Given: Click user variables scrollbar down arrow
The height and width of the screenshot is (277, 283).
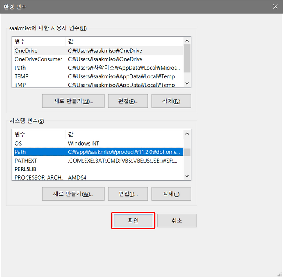Looking at the screenshot, I should pos(187,83).
